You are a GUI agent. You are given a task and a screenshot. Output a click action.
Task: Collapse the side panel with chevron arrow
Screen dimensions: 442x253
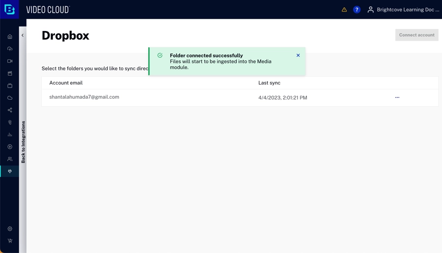(23, 35)
